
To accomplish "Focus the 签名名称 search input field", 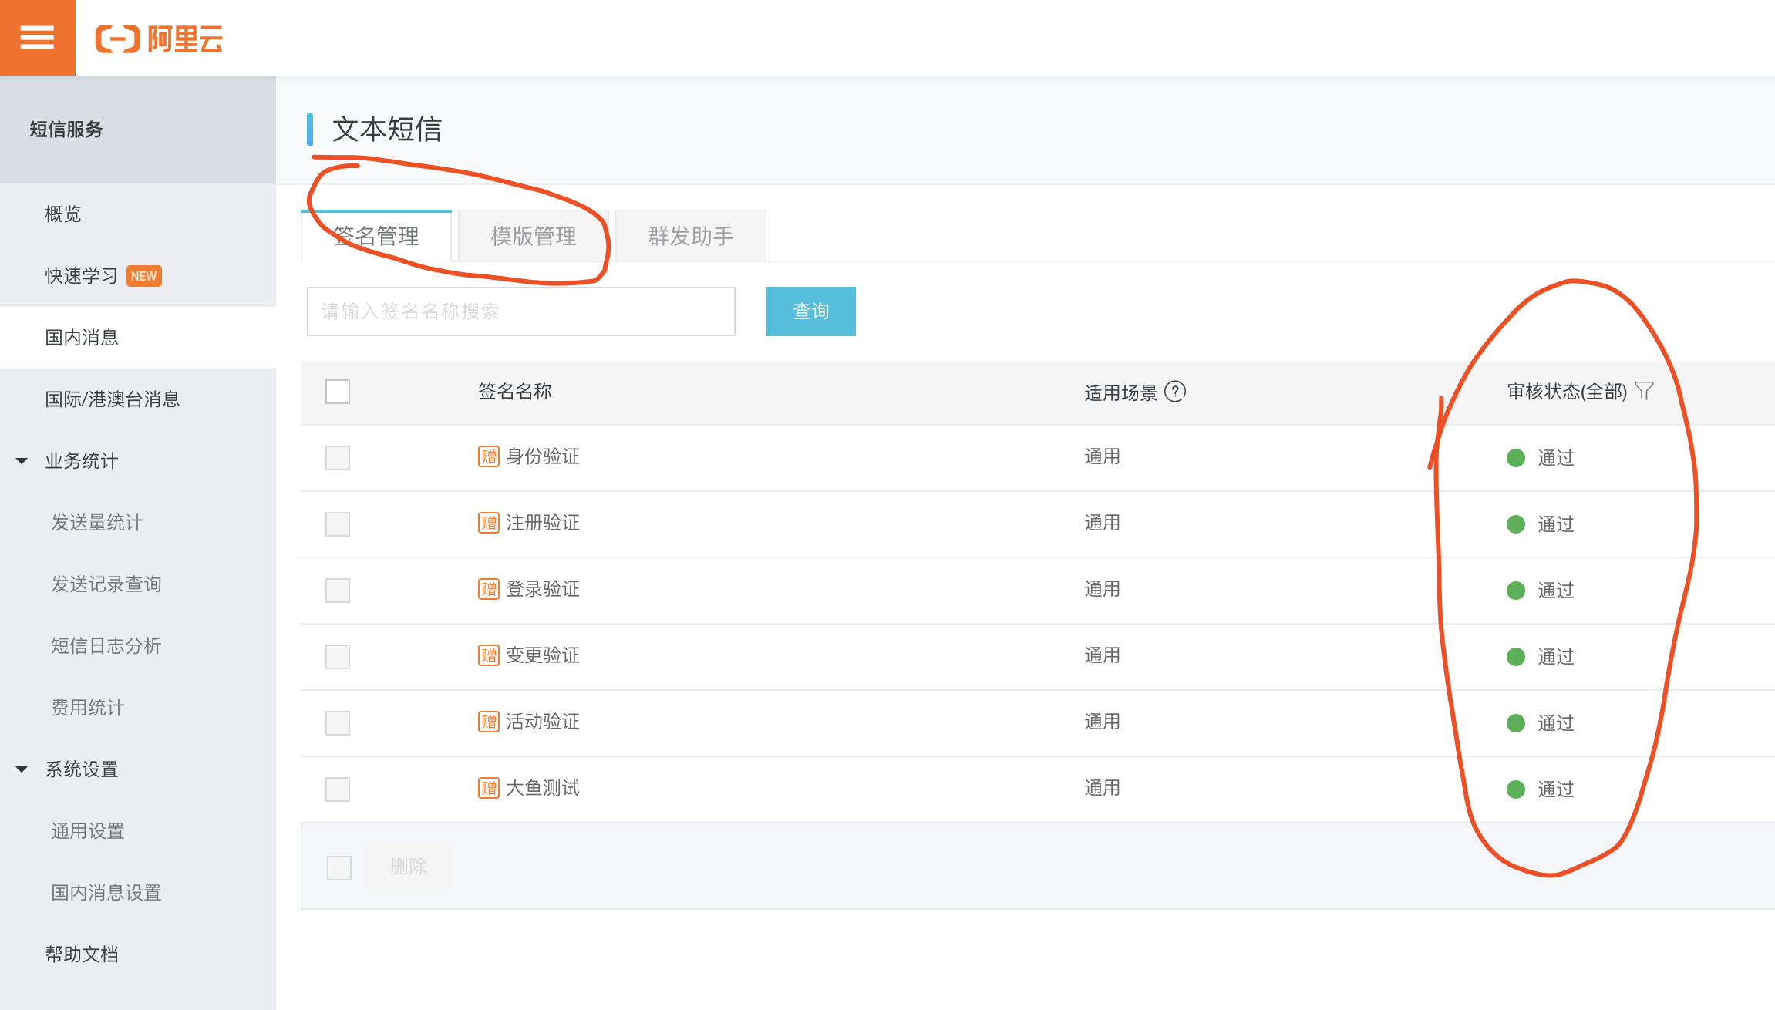I will coord(520,311).
